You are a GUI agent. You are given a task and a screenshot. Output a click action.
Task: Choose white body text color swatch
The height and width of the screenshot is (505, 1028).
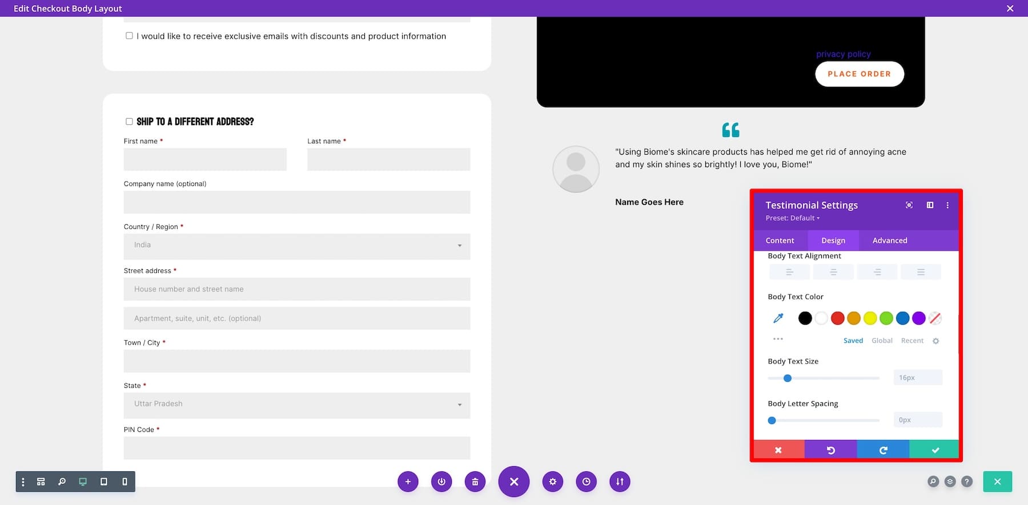(x=821, y=318)
